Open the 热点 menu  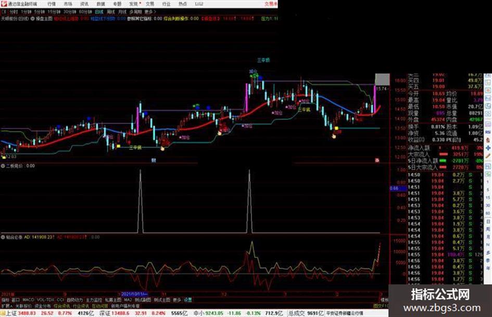(183, 4)
